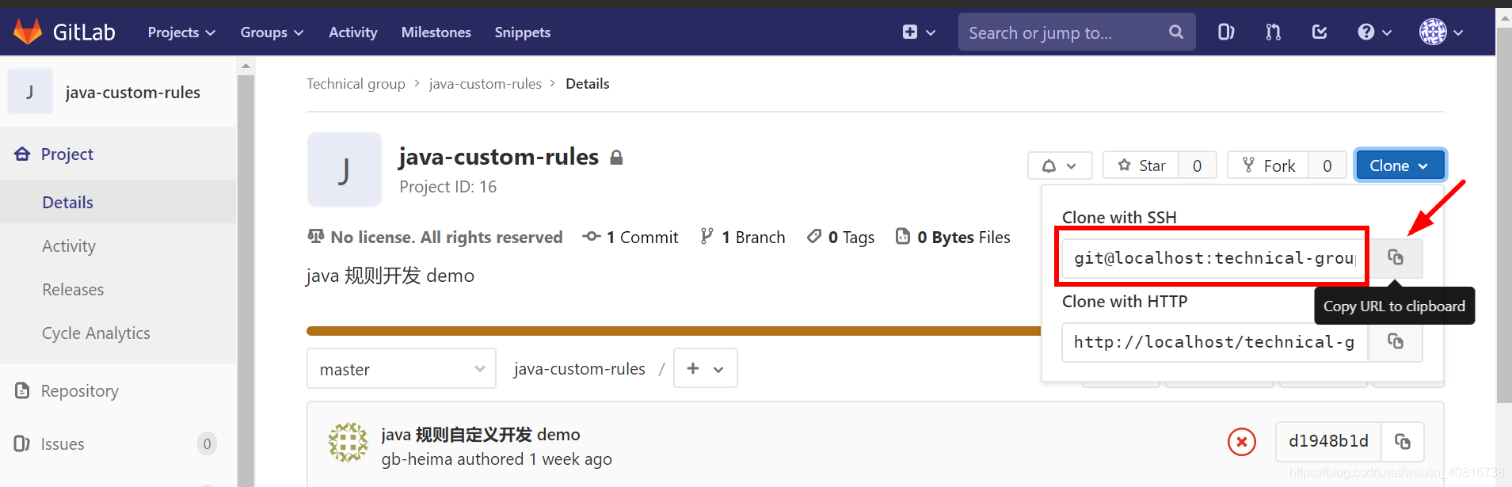Click the commit author avatar

click(x=348, y=442)
